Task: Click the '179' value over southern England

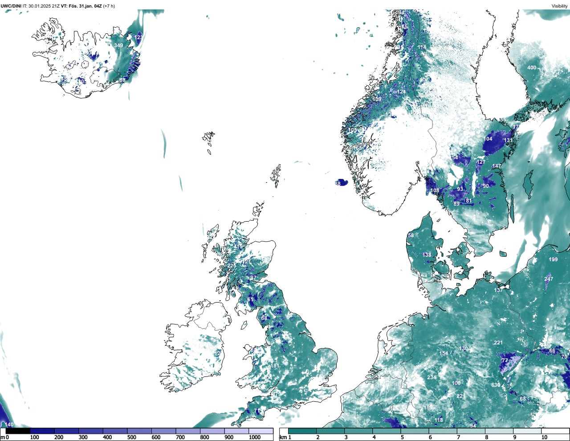Action: [277, 394]
